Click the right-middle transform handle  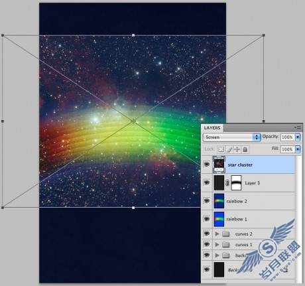[x=263, y=121]
